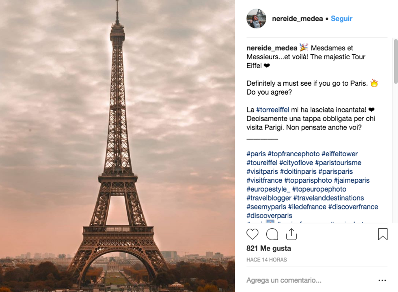
Task: Open comments with the speech bubble icon
Action: point(272,234)
